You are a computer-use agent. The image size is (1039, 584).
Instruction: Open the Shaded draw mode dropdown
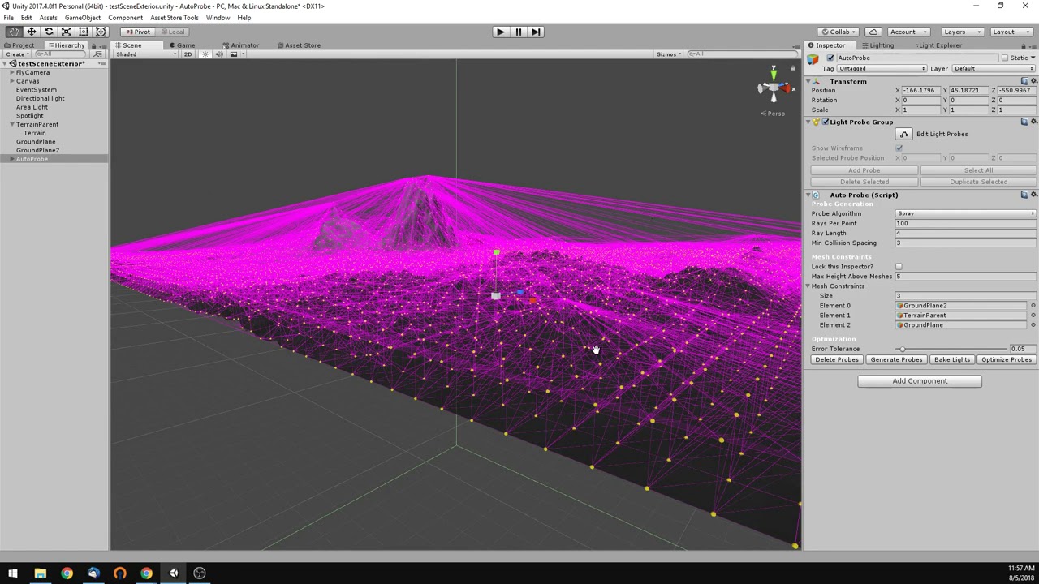pyautogui.click(x=144, y=54)
